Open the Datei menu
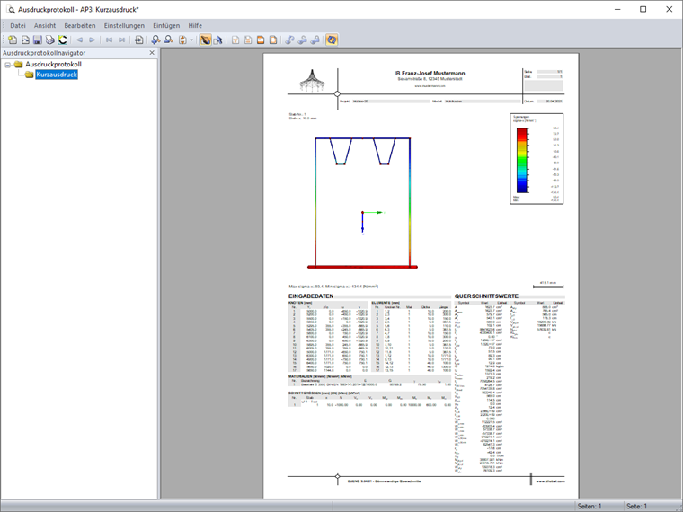This screenshot has width=683, height=512. coord(18,26)
